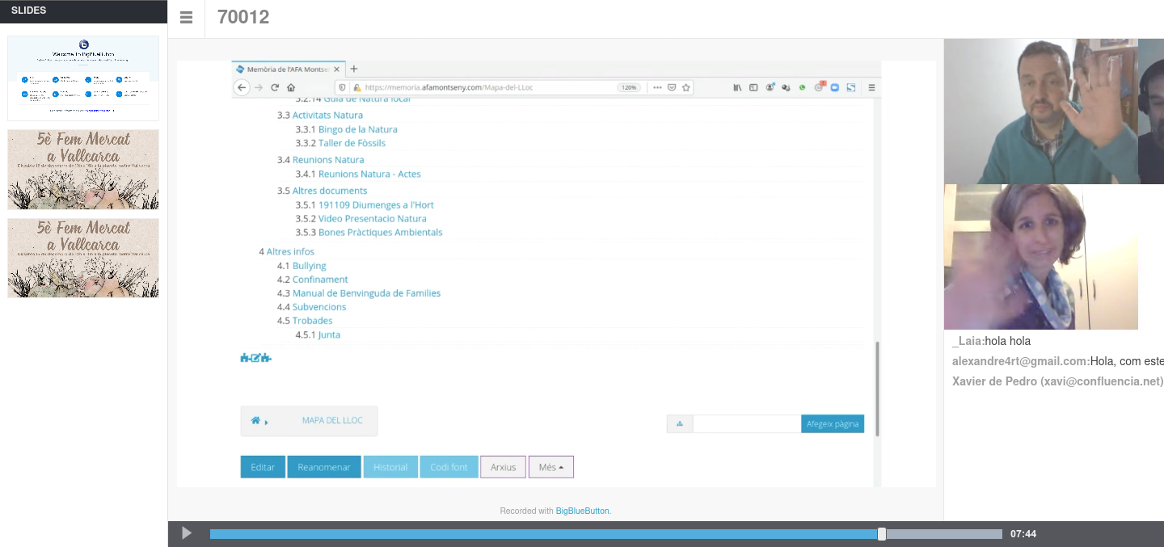
Task: Click the bookmark star icon in the address bar
Action: pos(686,87)
